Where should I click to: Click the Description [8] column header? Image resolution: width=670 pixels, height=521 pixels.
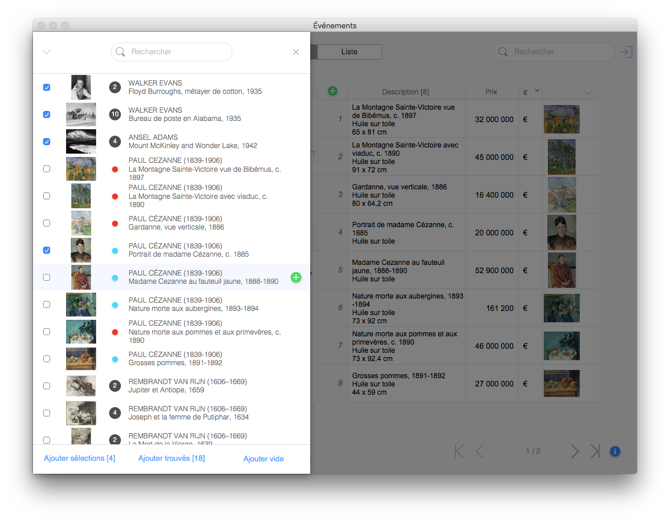click(406, 91)
